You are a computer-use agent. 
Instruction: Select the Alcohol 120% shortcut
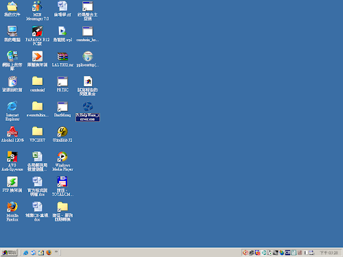12,132
